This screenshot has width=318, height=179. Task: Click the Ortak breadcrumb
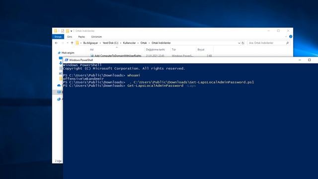(x=144, y=43)
